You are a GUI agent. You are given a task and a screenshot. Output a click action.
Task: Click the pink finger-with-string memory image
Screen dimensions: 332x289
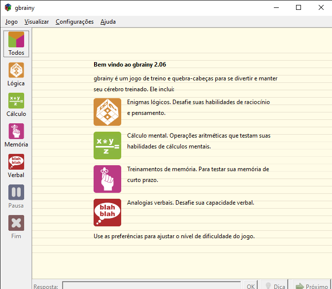(x=107, y=179)
